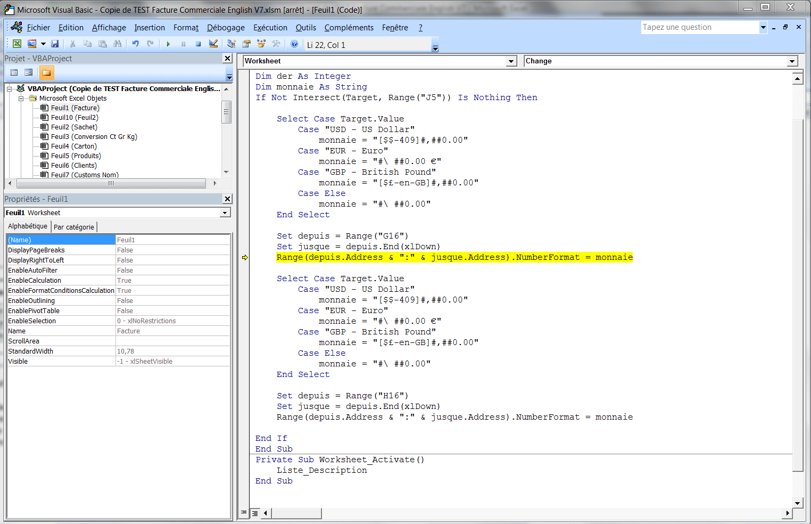
Task: Collapse the Microsoft Excel Objets tree node
Action: (x=21, y=99)
